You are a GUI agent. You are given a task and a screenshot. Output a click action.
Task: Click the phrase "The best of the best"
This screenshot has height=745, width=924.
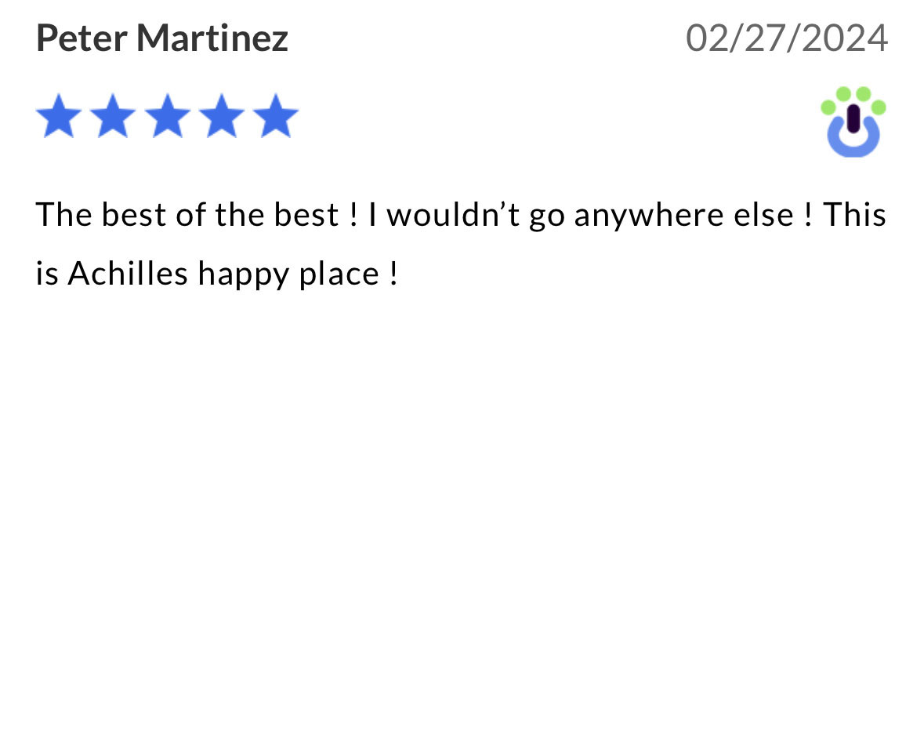[187, 214]
